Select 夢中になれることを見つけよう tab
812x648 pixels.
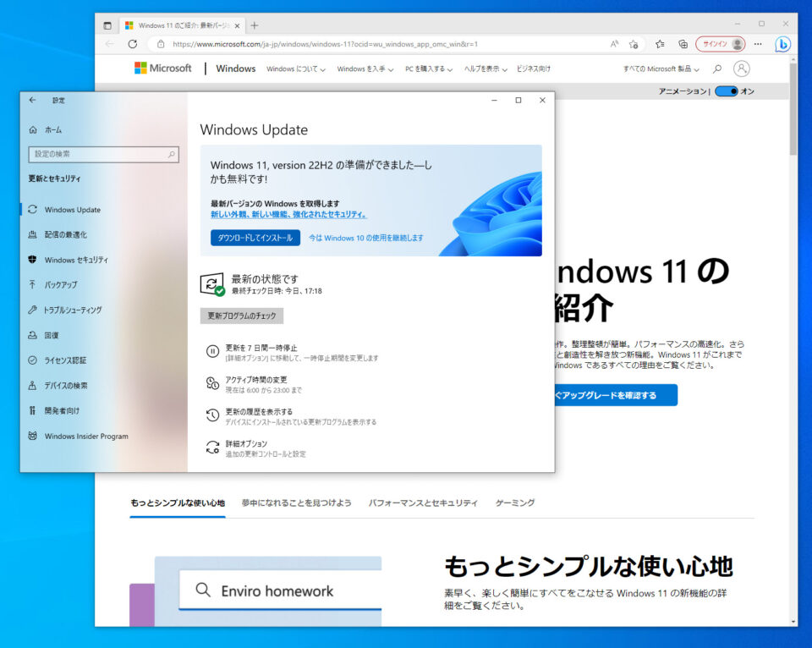pyautogui.click(x=296, y=503)
